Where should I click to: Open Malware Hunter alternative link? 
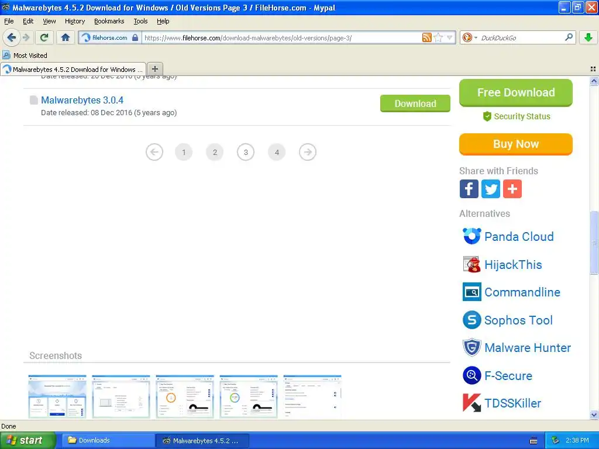pos(528,348)
